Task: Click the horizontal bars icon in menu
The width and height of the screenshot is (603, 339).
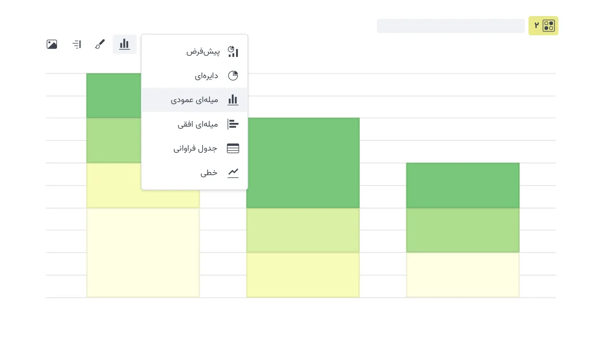Action: coord(233,124)
